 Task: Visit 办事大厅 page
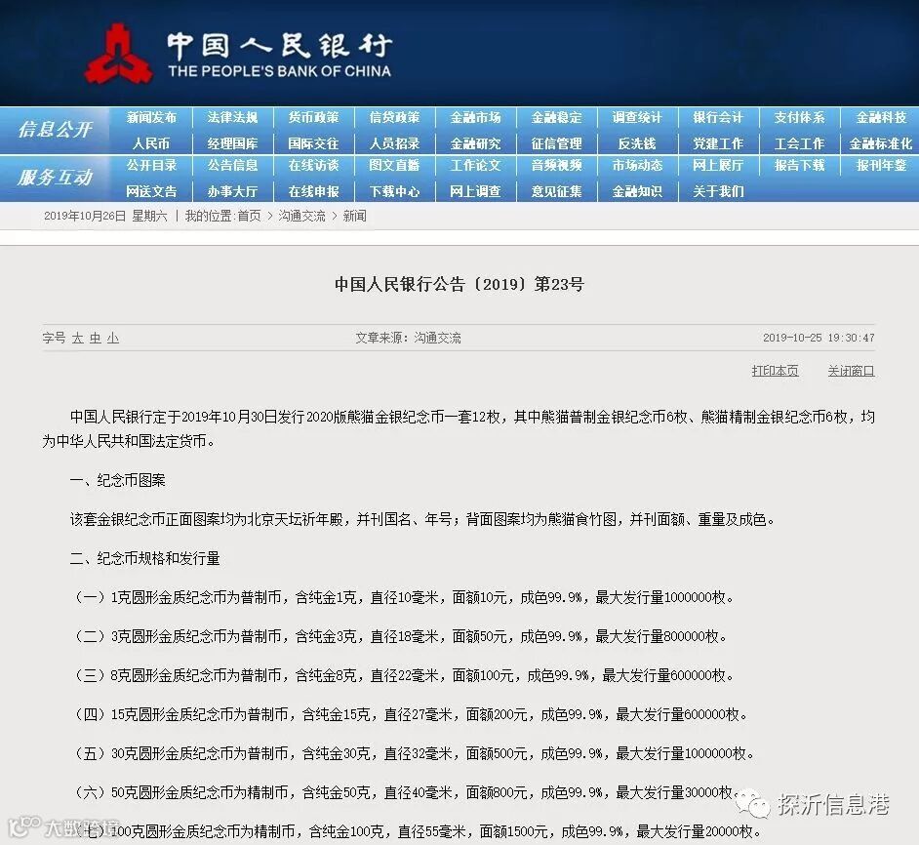232,191
